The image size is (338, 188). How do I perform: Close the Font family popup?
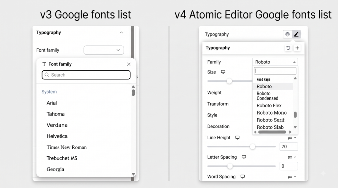pos(129,64)
